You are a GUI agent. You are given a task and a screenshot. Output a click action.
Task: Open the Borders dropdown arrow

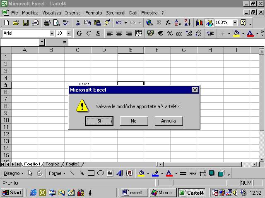229,33
